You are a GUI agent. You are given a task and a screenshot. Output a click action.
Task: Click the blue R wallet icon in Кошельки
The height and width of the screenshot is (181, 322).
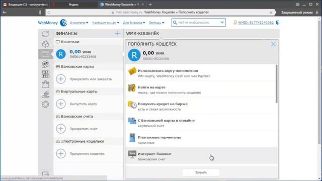[61, 54]
